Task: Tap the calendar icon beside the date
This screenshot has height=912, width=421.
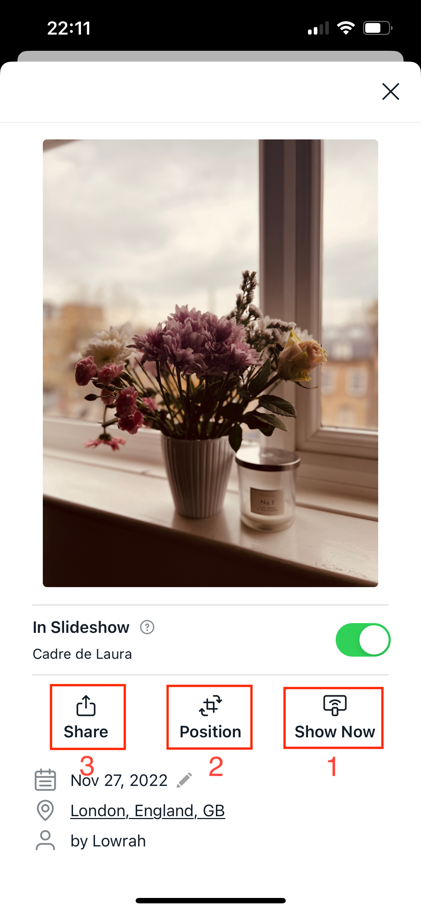Action: (45, 780)
